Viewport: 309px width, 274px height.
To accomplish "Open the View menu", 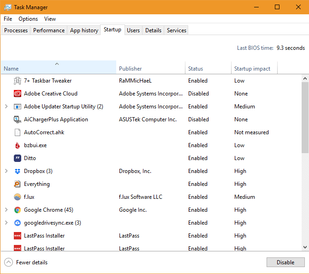I will 50,19.
